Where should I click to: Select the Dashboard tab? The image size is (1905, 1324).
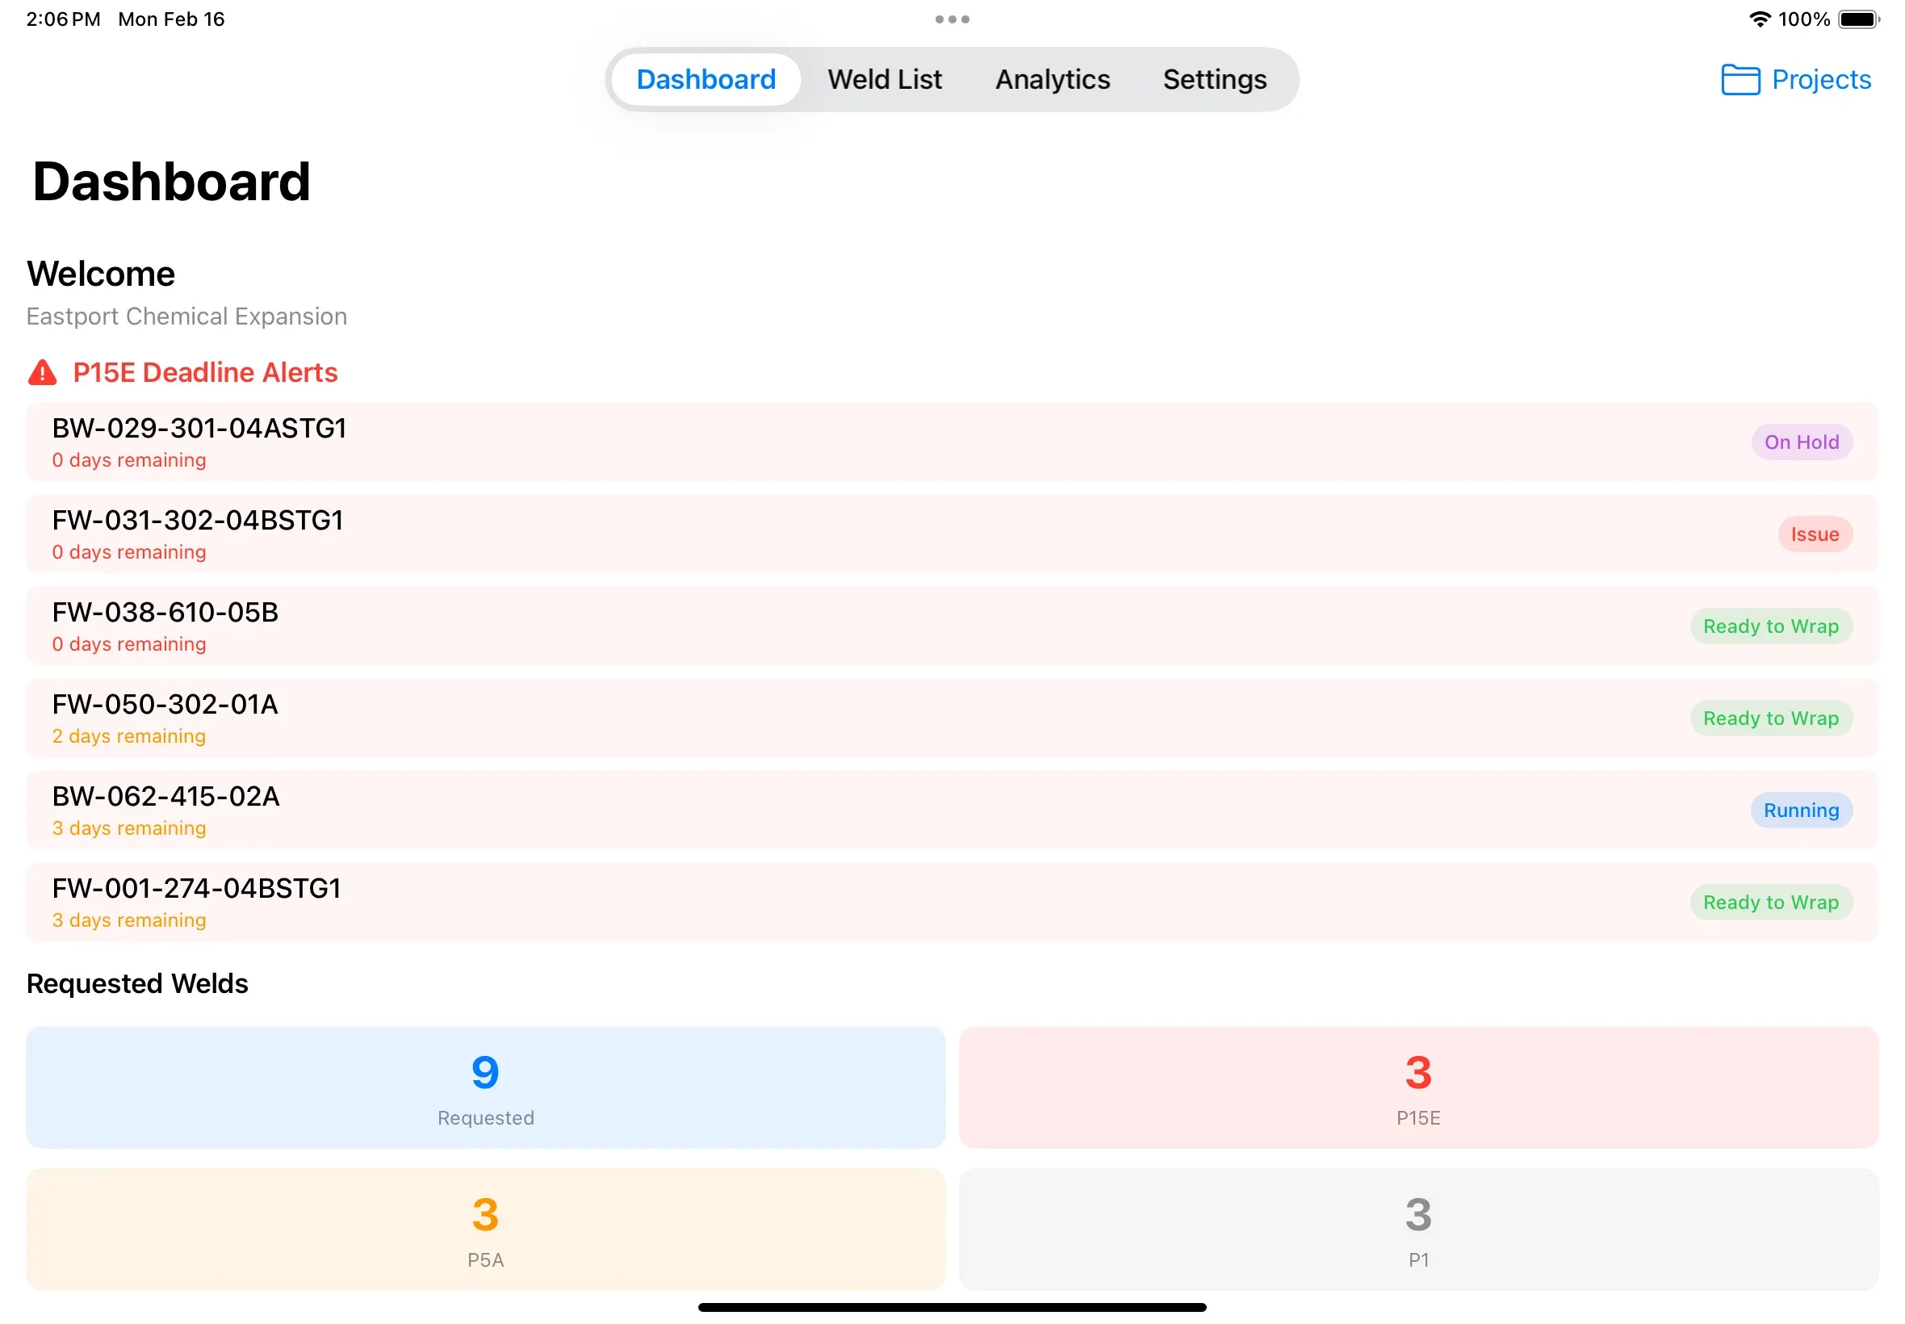pos(705,80)
